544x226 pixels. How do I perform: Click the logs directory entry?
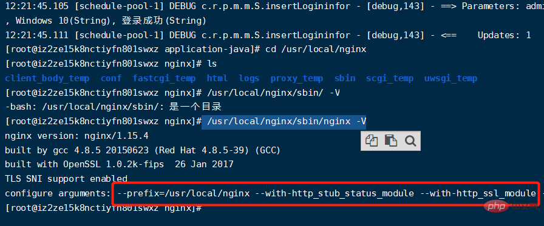point(249,79)
